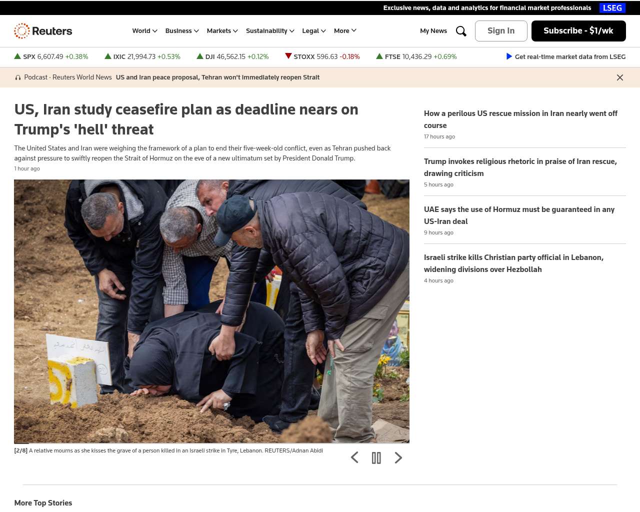Click Subscribe - $1/wk button
The image size is (640, 512).
578,31
